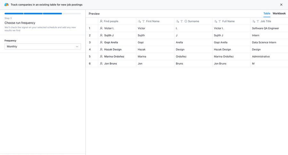Click the person icon beside Sujith J
288x155 pixels.
(x=101, y=35)
